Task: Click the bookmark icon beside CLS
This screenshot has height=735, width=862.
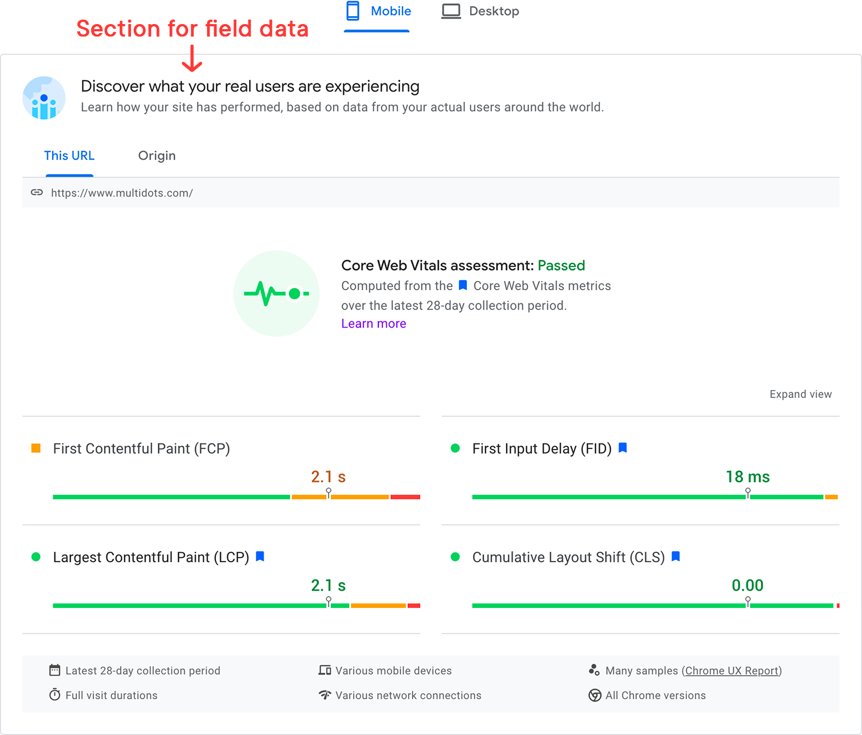Action: (x=676, y=556)
